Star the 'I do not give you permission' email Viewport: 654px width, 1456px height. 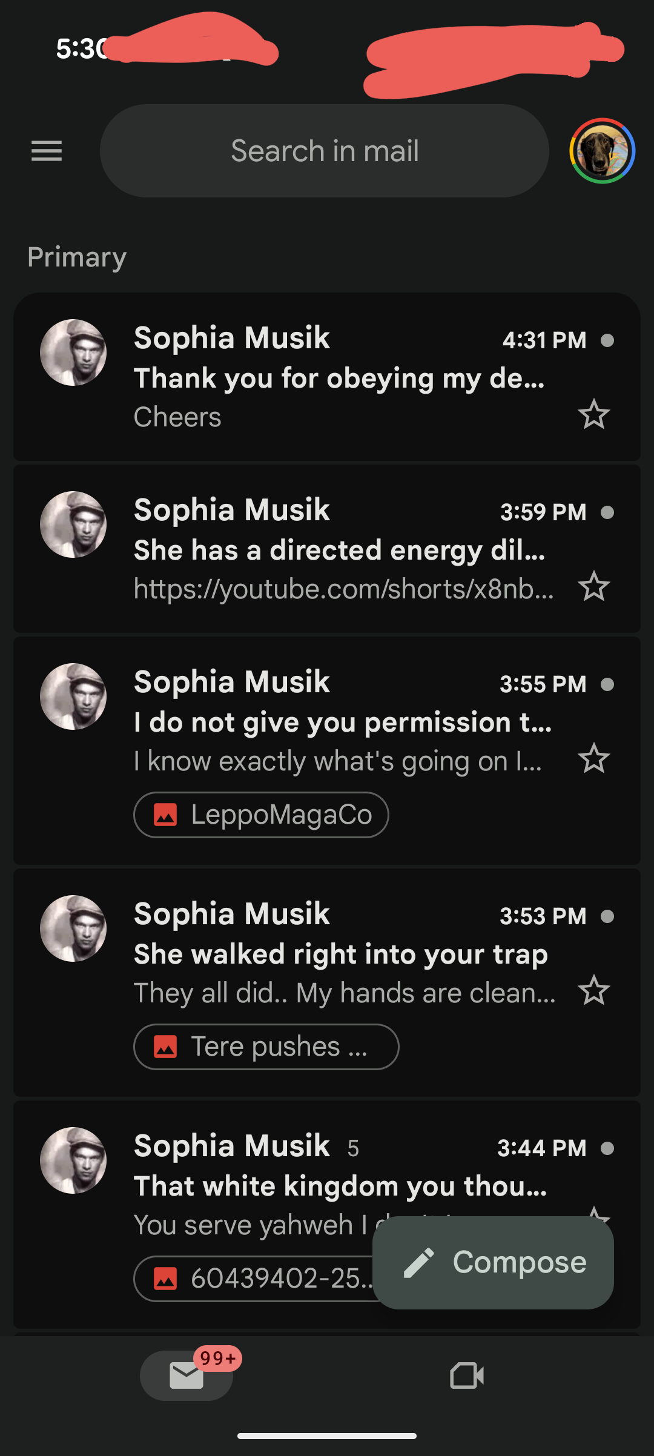(593, 759)
